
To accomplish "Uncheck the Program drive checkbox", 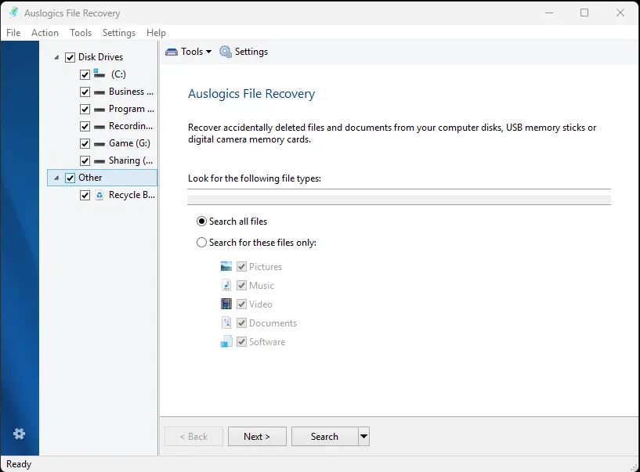I will coord(85,110).
